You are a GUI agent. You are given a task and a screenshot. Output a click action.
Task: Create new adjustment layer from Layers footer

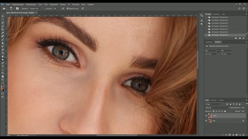[233, 135]
